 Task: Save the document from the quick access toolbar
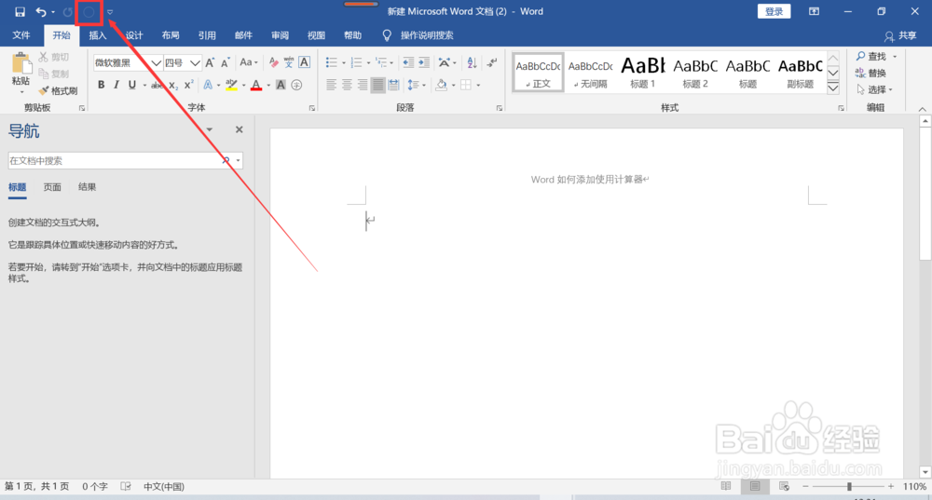(20, 12)
